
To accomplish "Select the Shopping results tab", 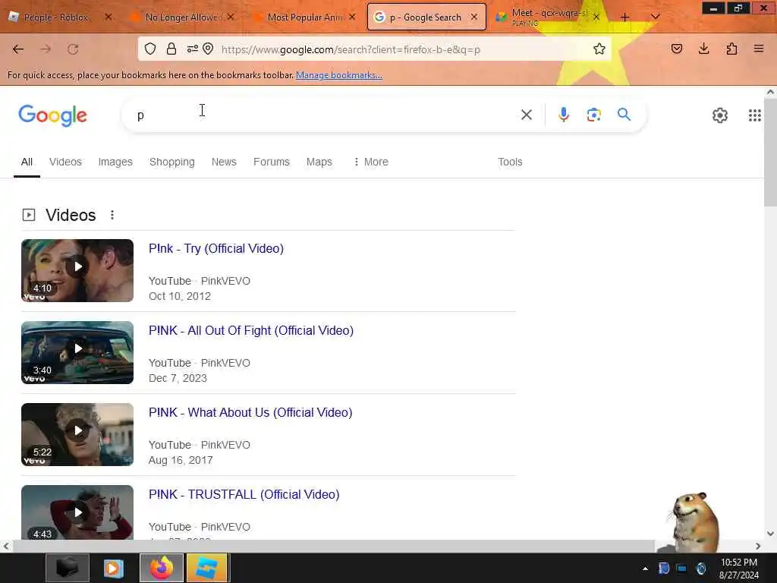I will point(172,162).
